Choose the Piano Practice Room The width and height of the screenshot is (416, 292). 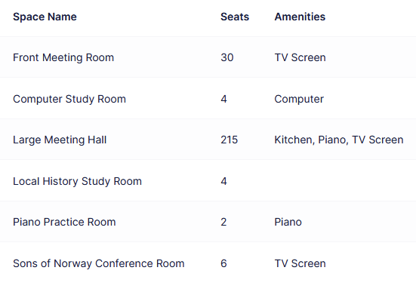coord(64,222)
